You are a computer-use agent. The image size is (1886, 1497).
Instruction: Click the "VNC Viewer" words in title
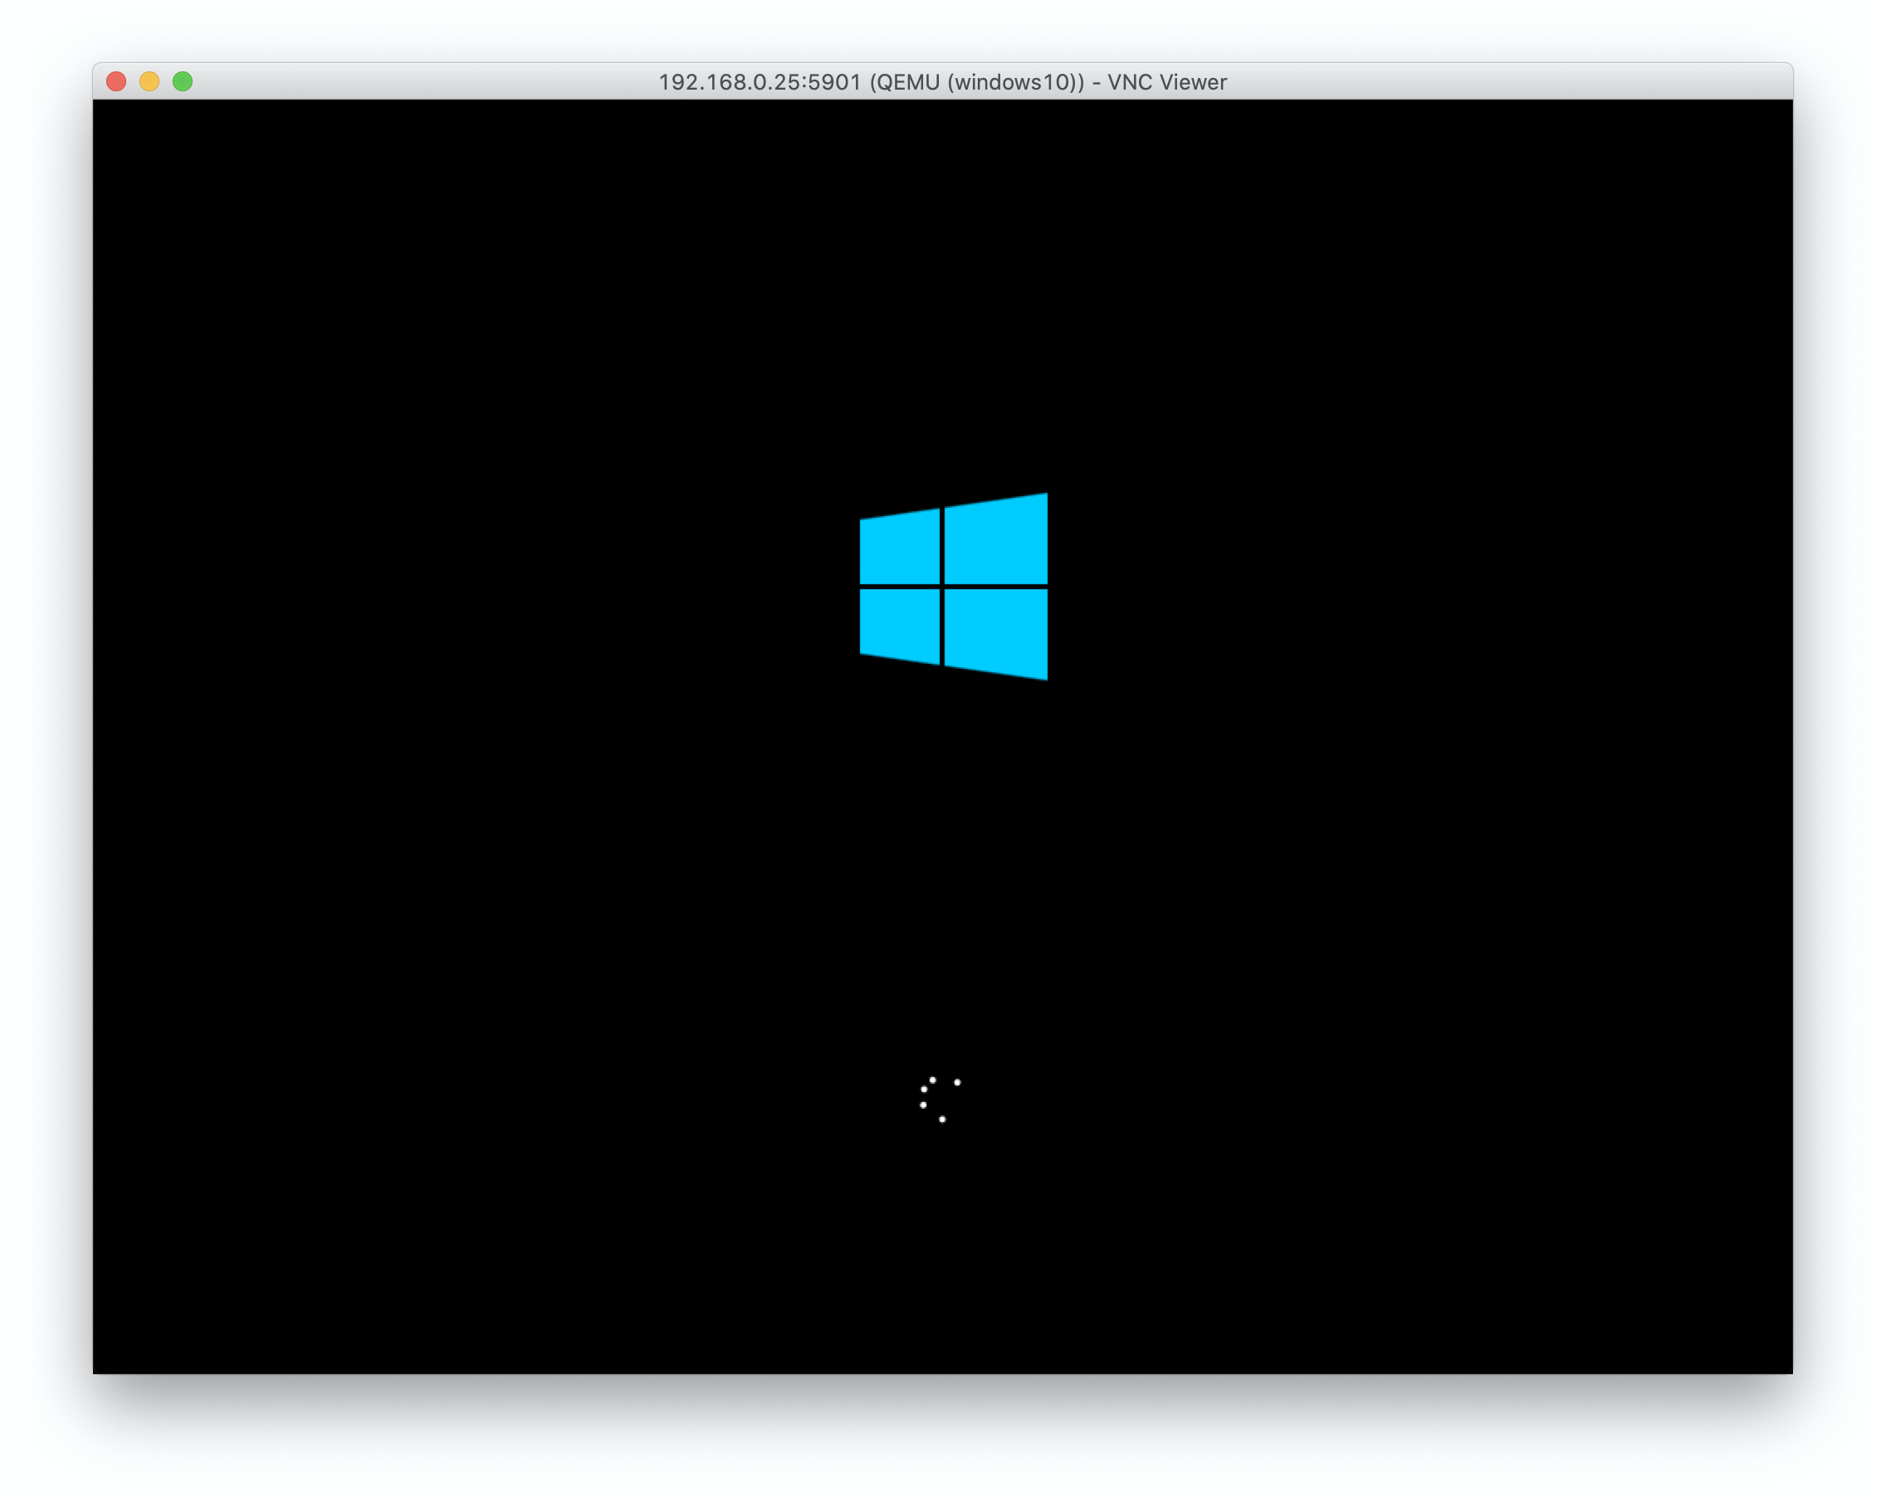1167,82
